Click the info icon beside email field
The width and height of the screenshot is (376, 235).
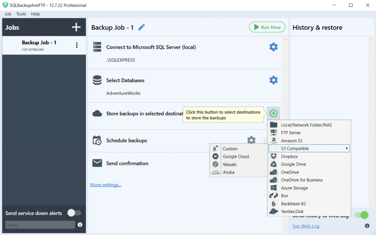[80, 225]
